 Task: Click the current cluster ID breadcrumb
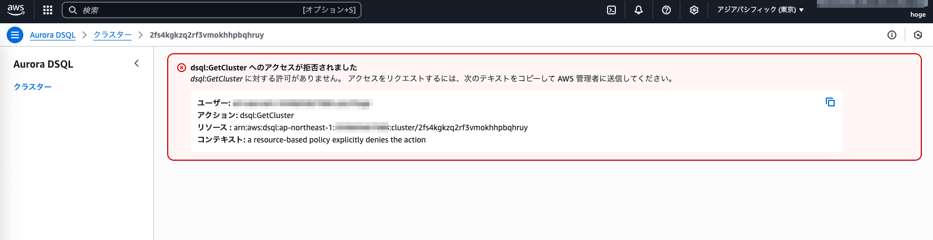pyautogui.click(x=207, y=35)
